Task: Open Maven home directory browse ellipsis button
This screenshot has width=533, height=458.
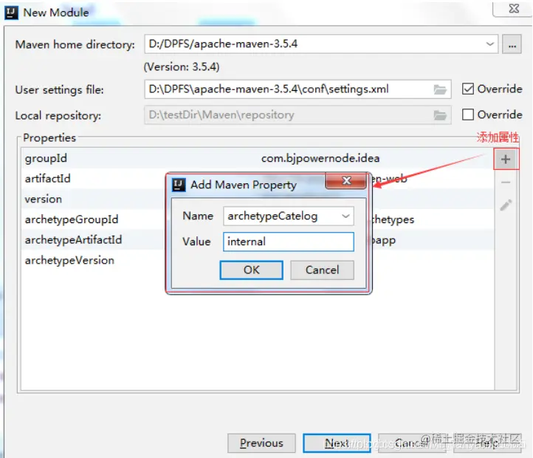Action: click(x=512, y=44)
